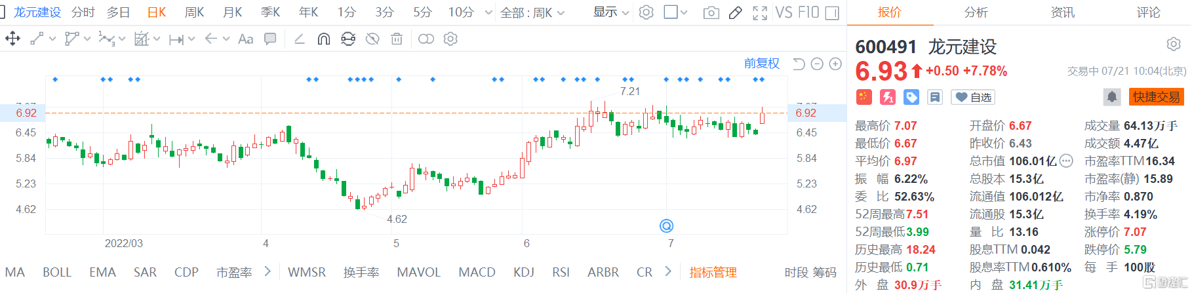This screenshot has height=293, width=1192.
Task: Toggle the magnet snap tool
Action: pos(323,39)
